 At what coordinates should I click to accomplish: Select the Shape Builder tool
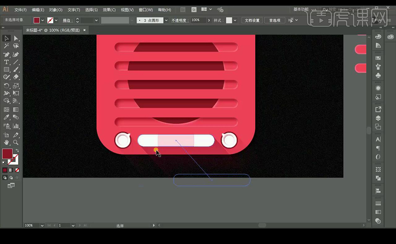[6, 101]
